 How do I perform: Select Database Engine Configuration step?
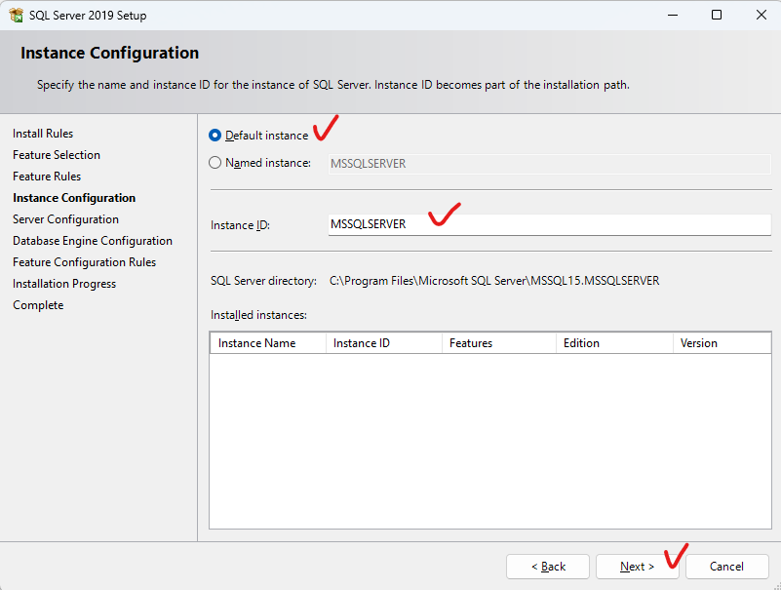coord(93,241)
